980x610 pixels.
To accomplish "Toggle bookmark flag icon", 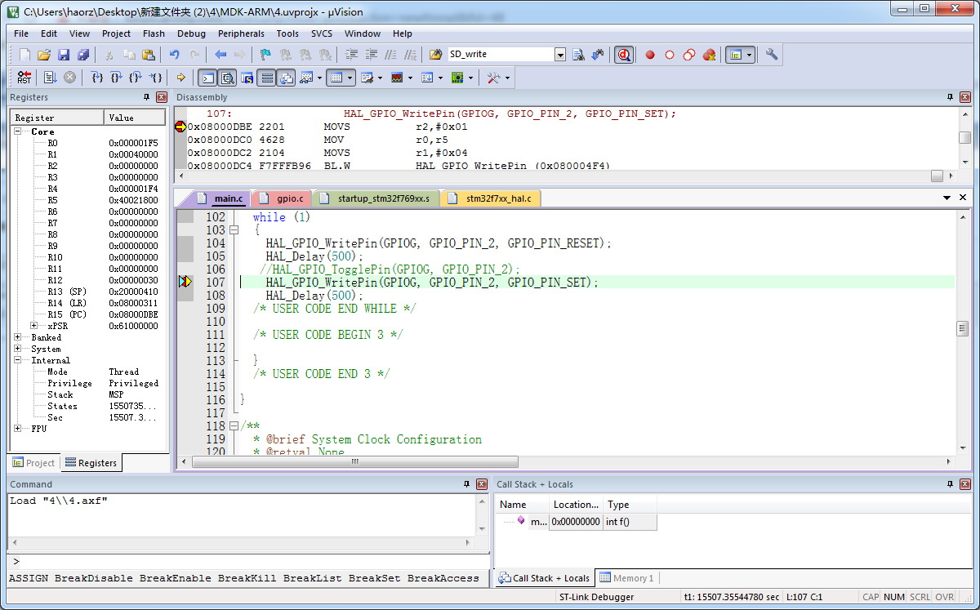I will (x=265, y=55).
